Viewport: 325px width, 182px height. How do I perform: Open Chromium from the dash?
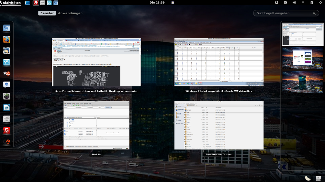(6, 28)
